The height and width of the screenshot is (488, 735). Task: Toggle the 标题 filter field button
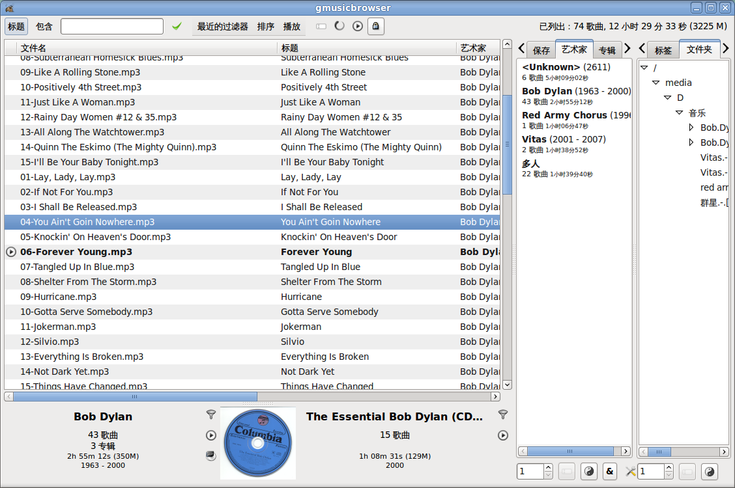click(x=16, y=27)
